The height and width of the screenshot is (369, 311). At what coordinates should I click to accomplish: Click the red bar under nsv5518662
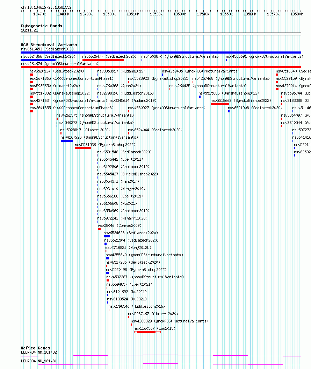click(x=220, y=104)
